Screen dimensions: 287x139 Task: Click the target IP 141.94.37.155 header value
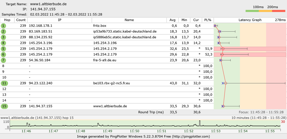click(43, 9)
